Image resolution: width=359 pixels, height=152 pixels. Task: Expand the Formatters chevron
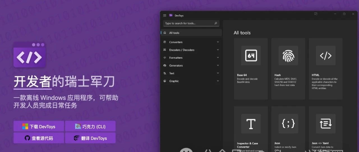point(218,58)
